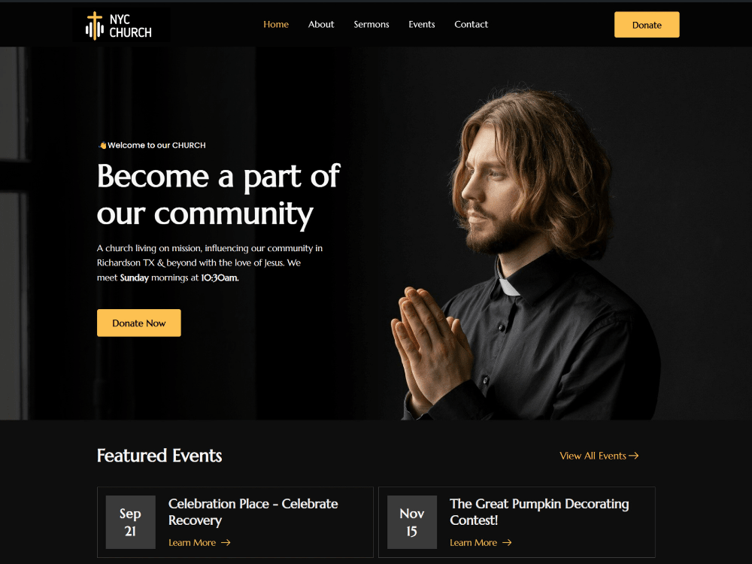Click The Great Pumpkin Decorating Contest title
This screenshot has width=752, height=564.
click(x=539, y=511)
